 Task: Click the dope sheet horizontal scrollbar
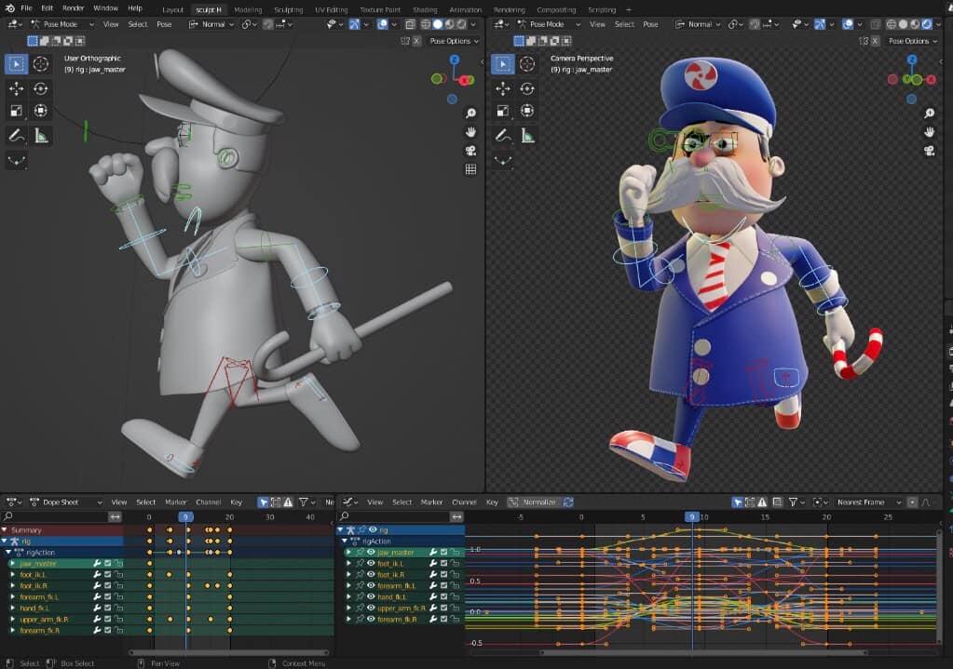point(230,652)
